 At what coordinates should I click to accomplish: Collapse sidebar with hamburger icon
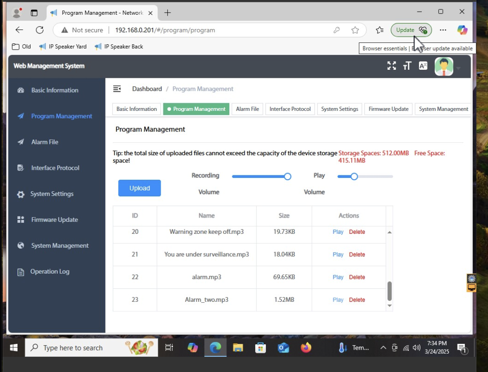pyautogui.click(x=117, y=89)
